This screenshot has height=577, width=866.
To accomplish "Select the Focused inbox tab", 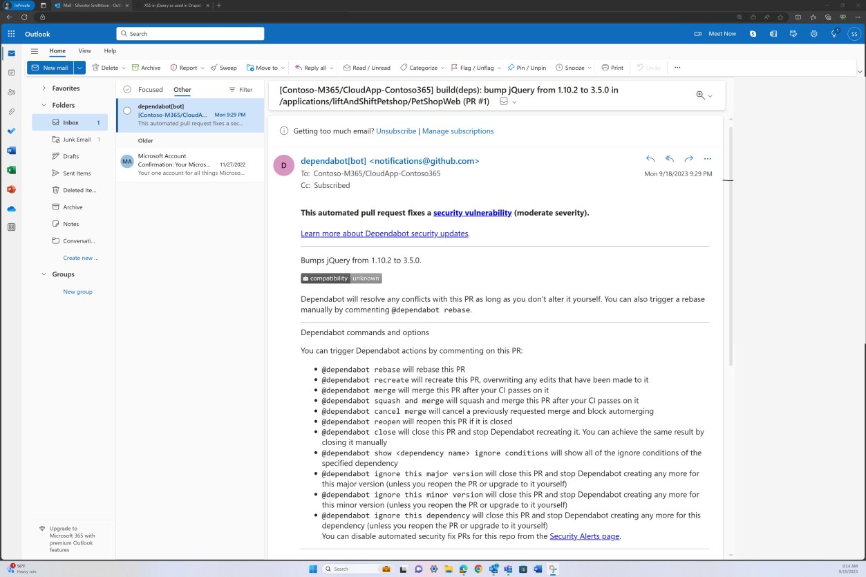I will click(150, 89).
